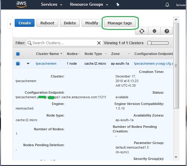Click the Create button
The height and width of the screenshot is (166, 187).
(24, 23)
